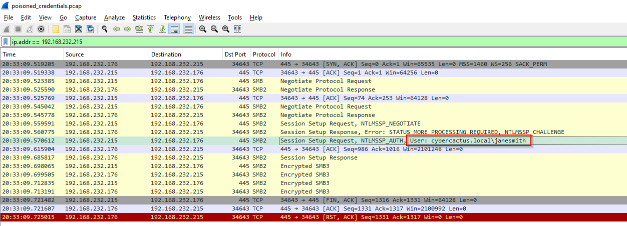Sort by the Dst Port column
The width and height of the screenshot is (627, 226).
point(236,54)
